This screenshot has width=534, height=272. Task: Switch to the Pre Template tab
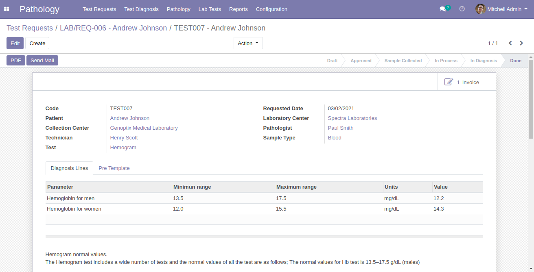tap(114, 168)
